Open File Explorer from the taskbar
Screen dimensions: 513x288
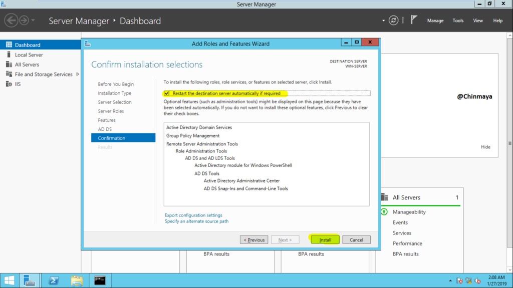pos(77,280)
